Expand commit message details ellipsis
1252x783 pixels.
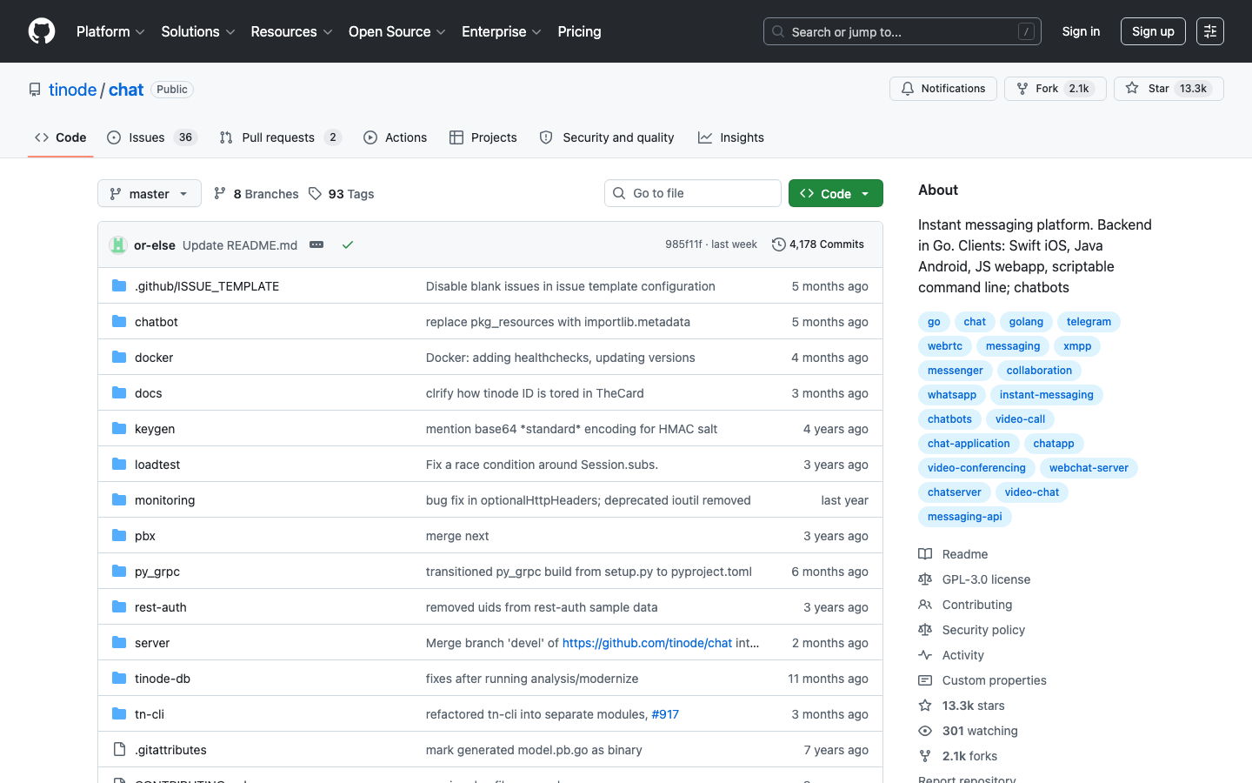click(x=316, y=245)
